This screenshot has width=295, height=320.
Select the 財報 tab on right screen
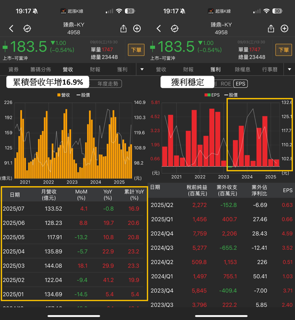click(188, 69)
